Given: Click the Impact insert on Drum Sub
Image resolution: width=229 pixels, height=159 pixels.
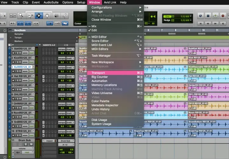Looking at the screenshot, I should click(x=49, y=141).
